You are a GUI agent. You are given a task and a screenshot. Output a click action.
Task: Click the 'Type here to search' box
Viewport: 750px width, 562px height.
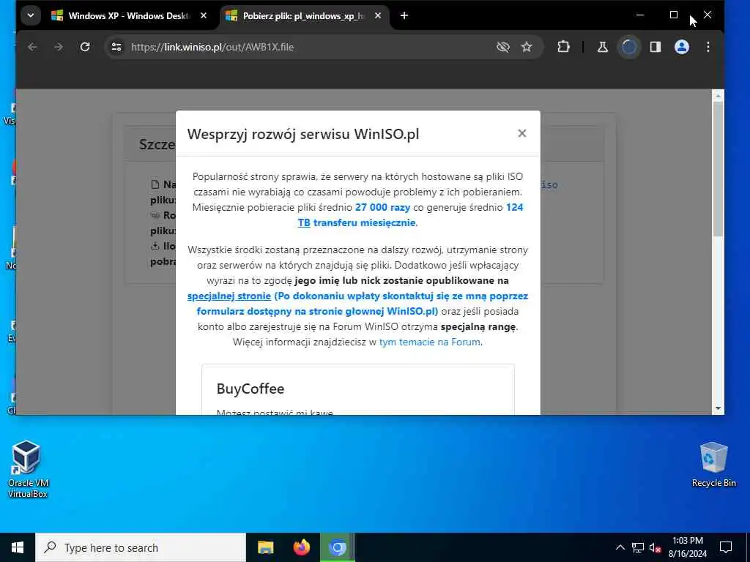(x=141, y=547)
